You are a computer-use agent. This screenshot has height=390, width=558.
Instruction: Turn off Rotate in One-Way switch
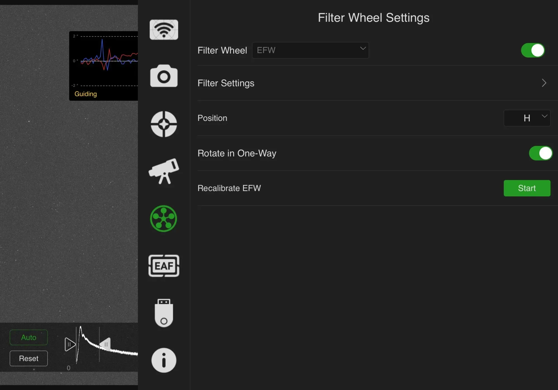point(540,153)
